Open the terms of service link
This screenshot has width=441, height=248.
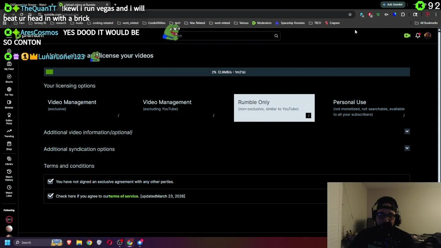[x=123, y=196]
